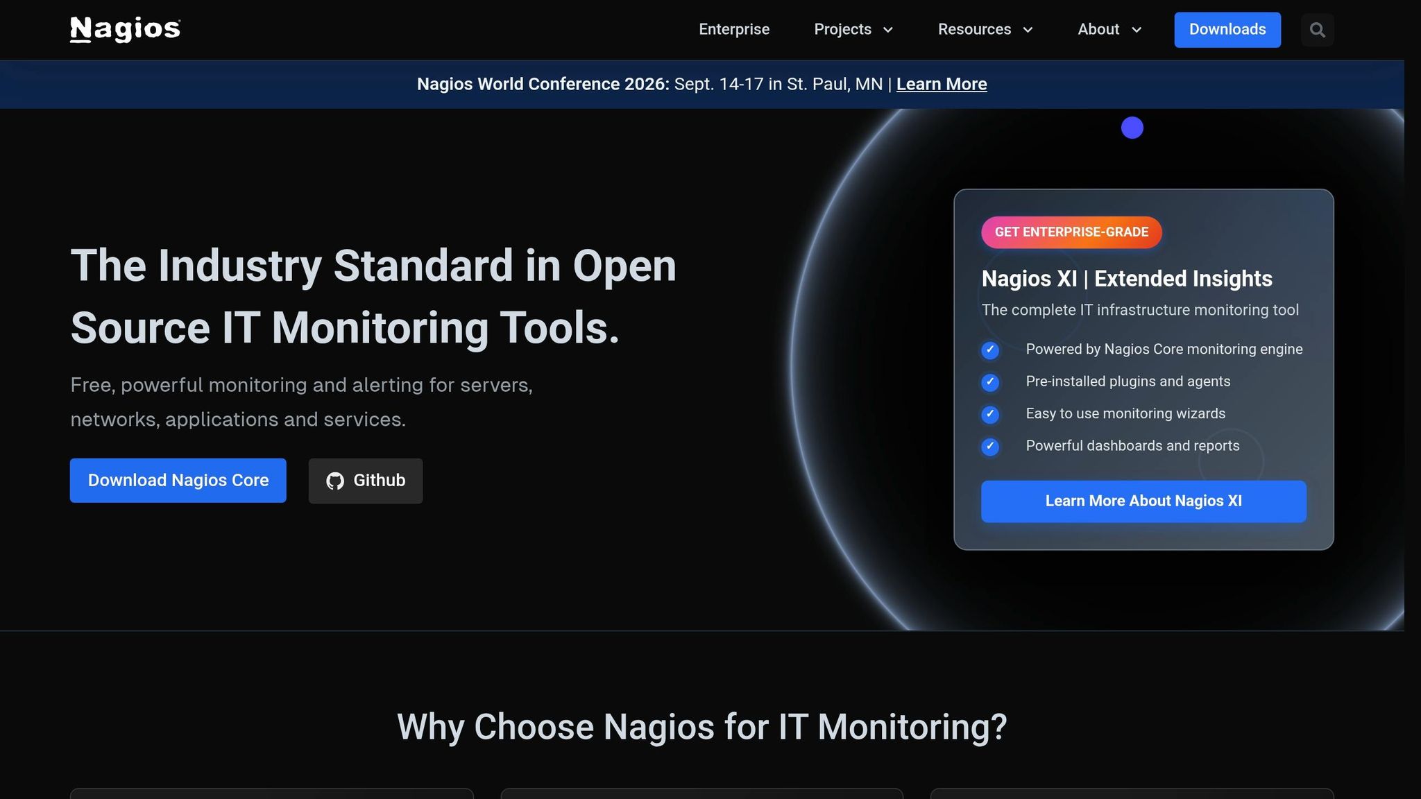This screenshot has height=799, width=1421.
Task: Click checkmark beside Easy to use monitoring wizards
Action: coord(990,414)
